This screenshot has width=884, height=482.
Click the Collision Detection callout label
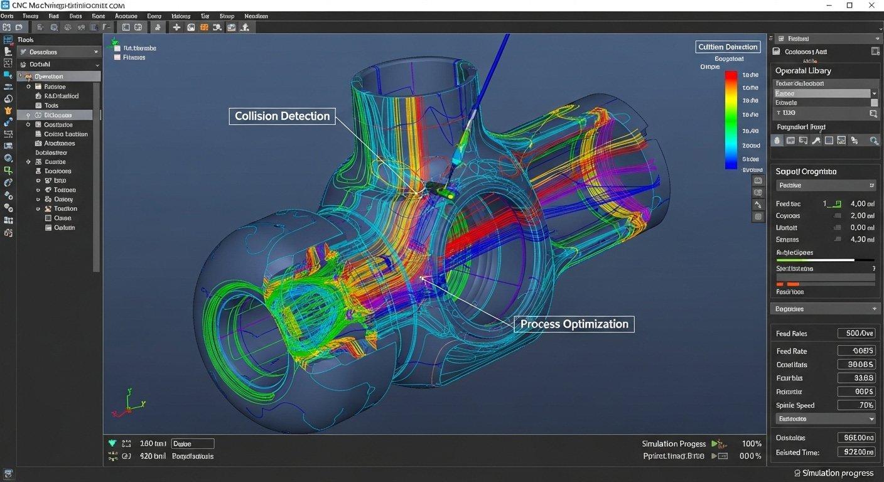tap(282, 116)
